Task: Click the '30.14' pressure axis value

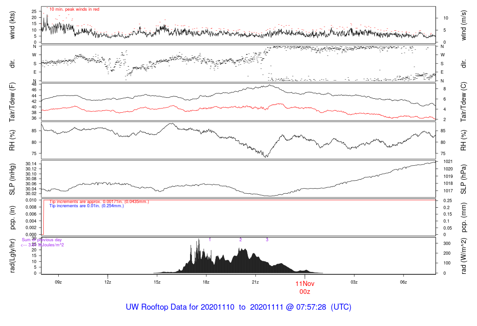Action: (31, 164)
